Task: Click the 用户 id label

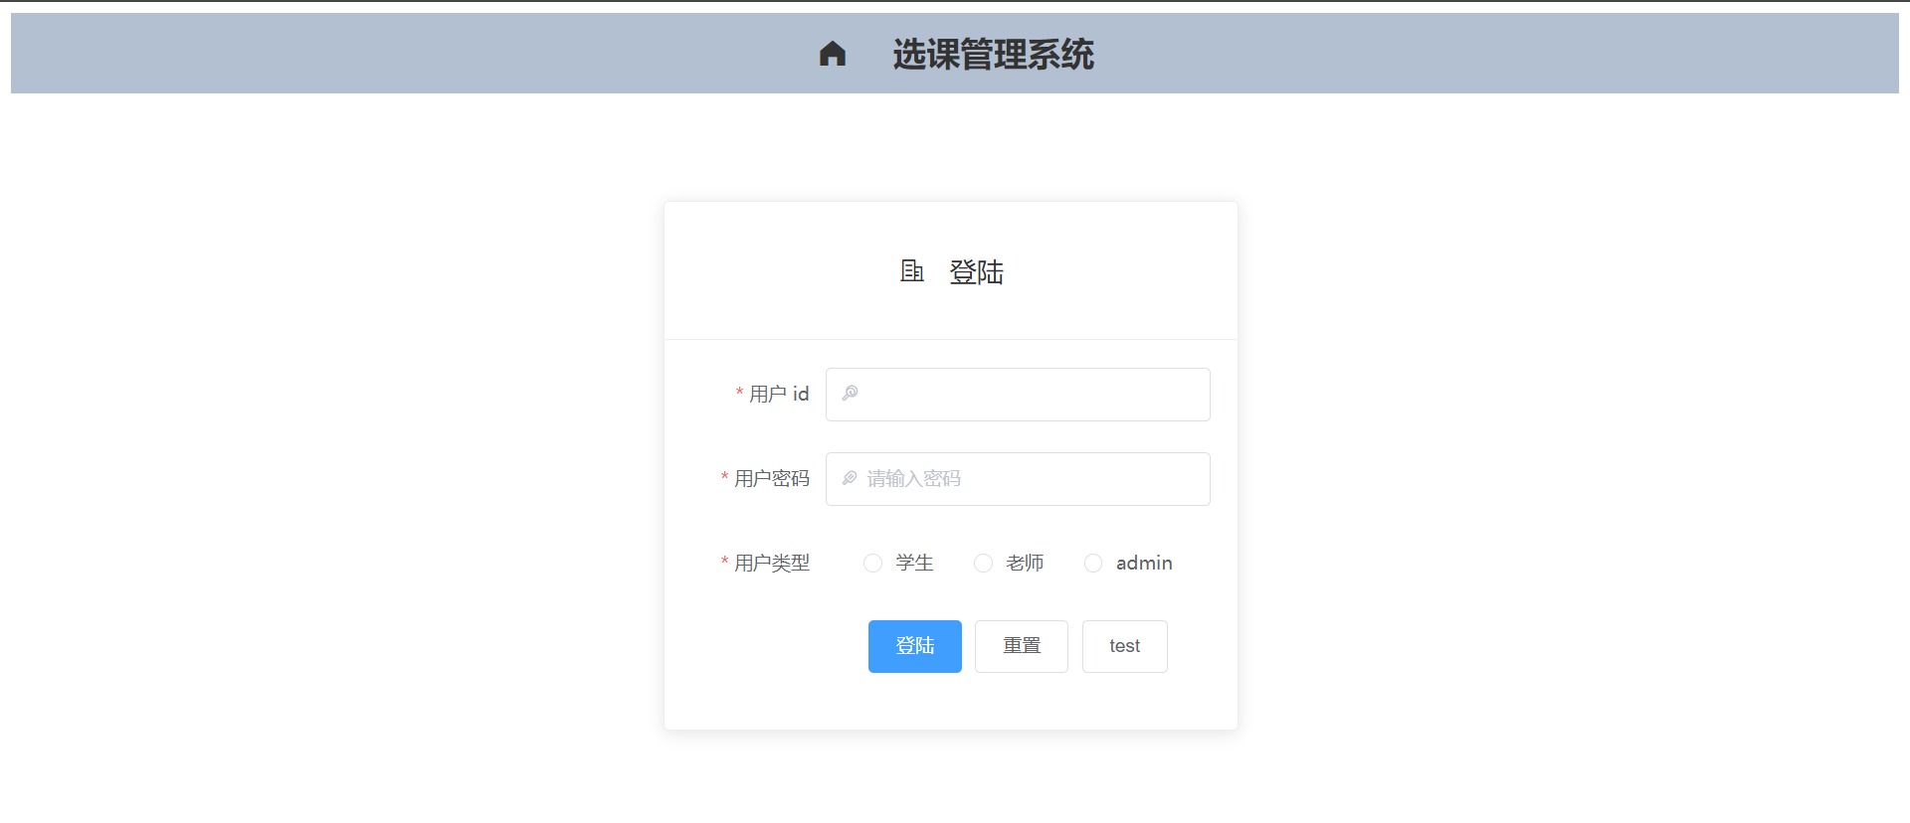Action: 779,395
